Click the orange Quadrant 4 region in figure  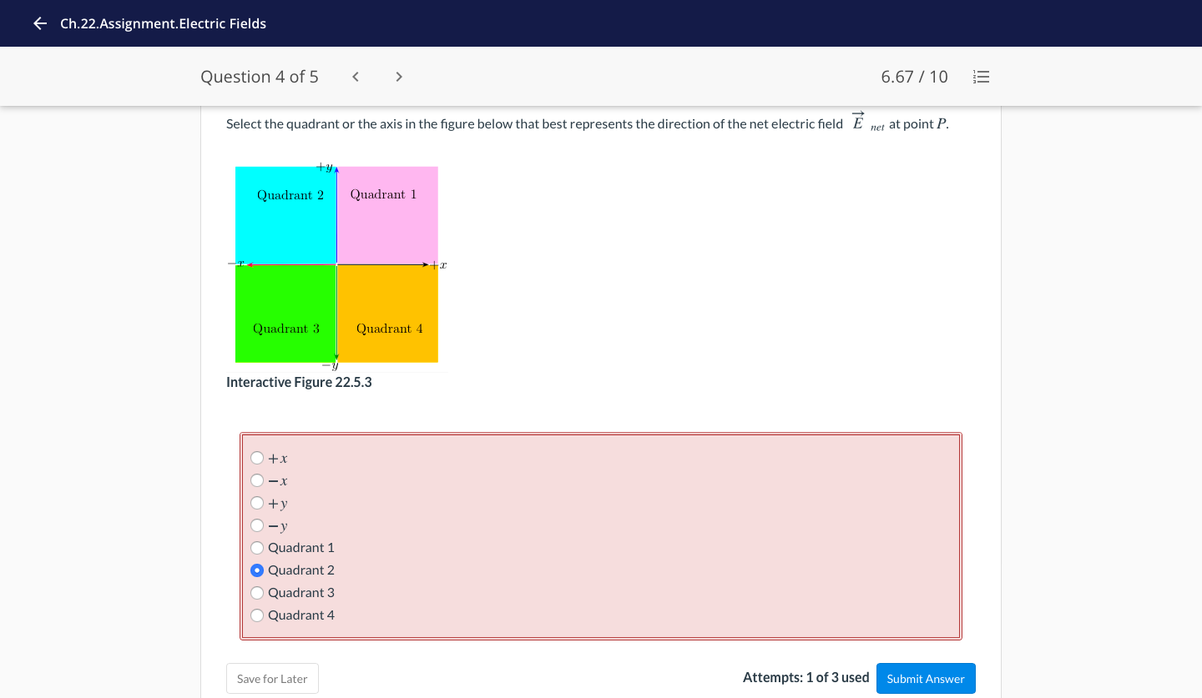(387, 314)
